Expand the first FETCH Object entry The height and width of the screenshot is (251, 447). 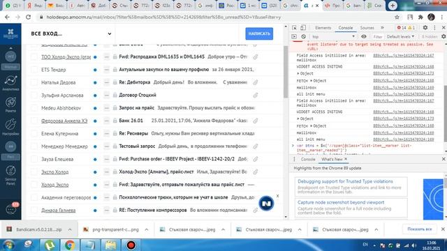312,81
